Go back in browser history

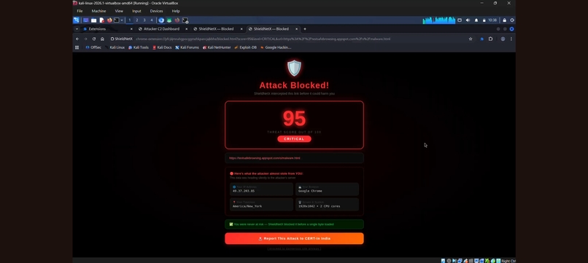tap(77, 39)
